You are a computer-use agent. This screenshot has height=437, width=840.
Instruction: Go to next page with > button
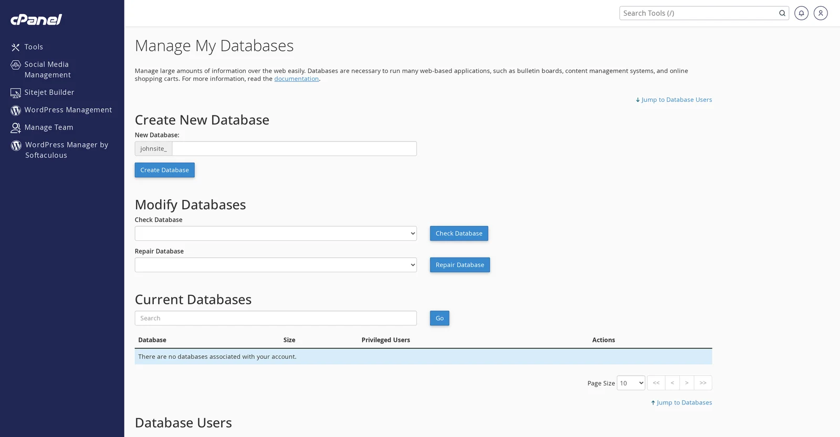coord(687,383)
